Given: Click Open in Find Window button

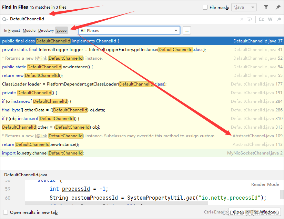Looking at the screenshot, I should (x=254, y=212).
